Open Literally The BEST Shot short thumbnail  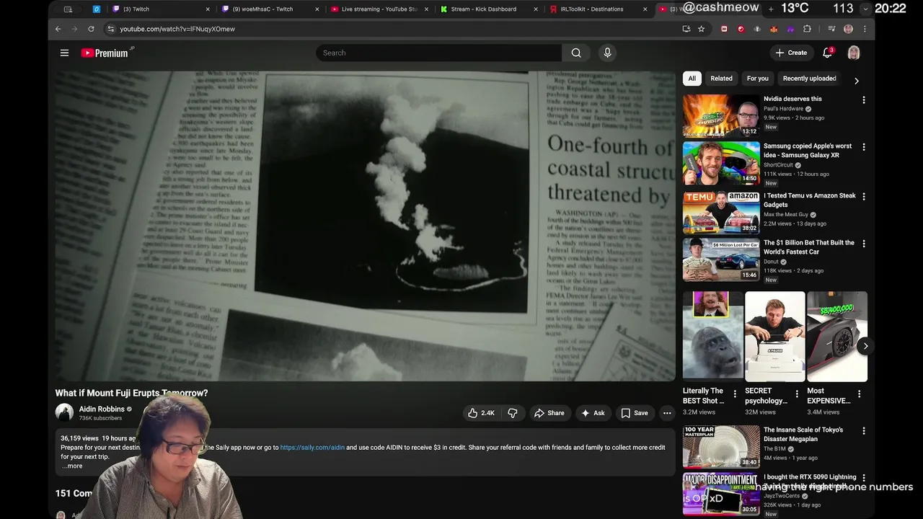click(712, 336)
